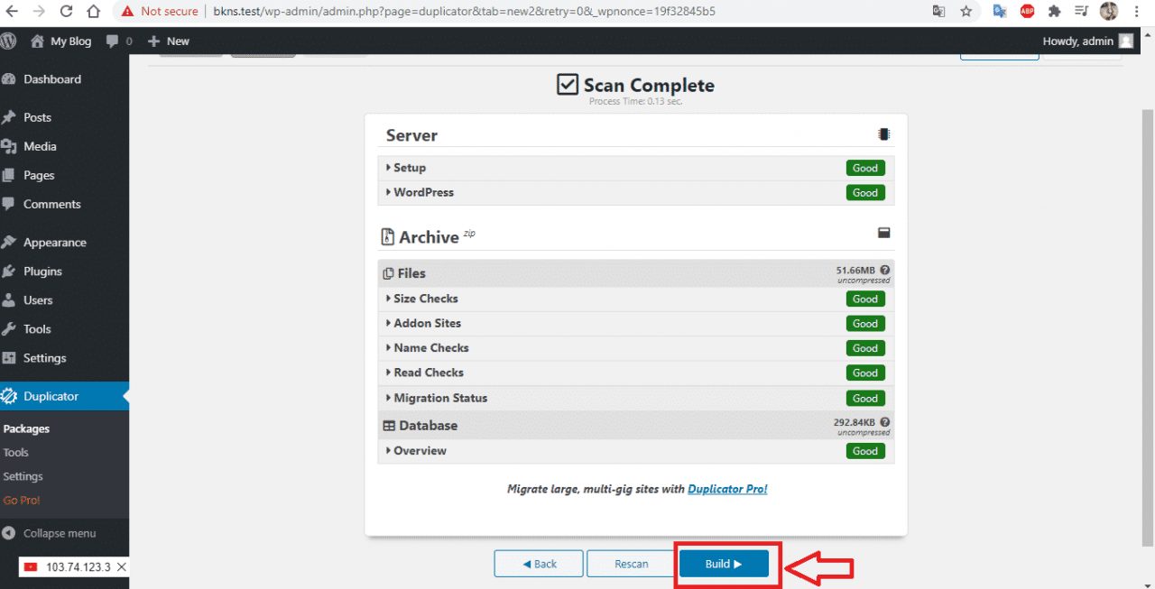Click the browser home icon
The image size is (1155, 589).
93,12
